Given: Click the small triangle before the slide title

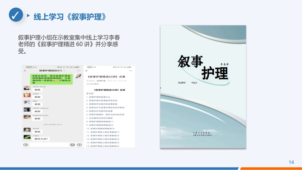Looking at the screenshot, I should click(x=28, y=15).
